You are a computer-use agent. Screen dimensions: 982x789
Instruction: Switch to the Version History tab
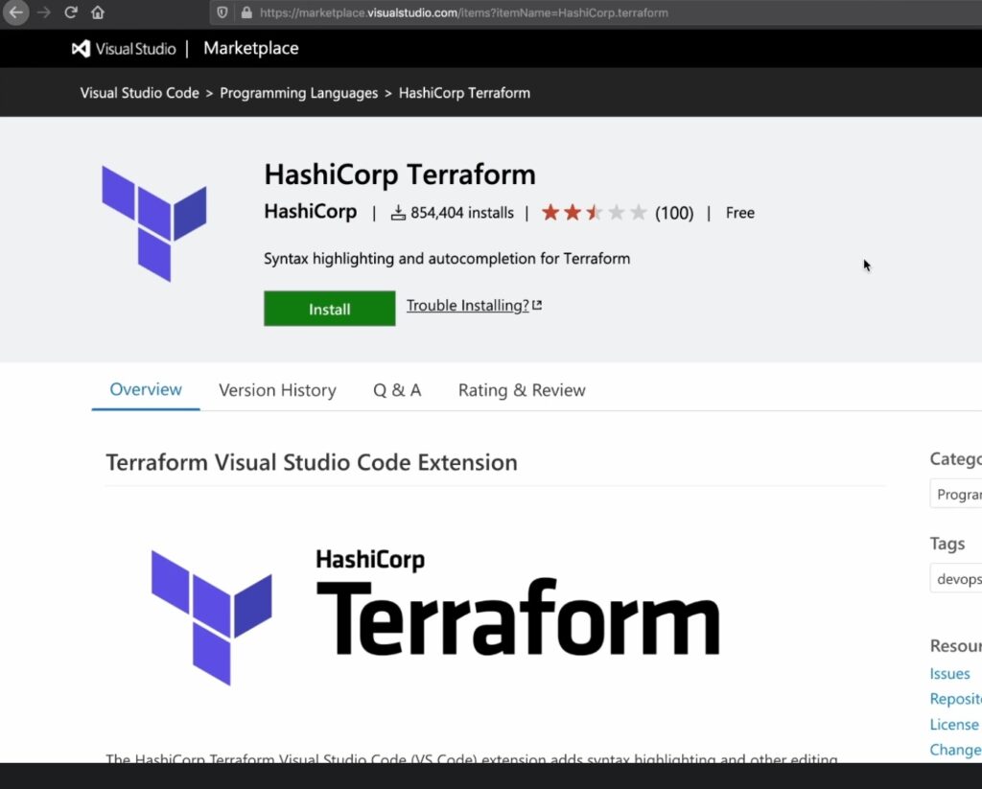click(x=277, y=390)
